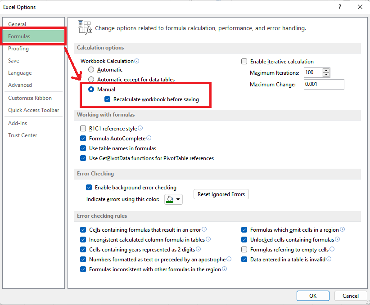Confirm settings with OK button
370x305 pixels.
[x=313, y=296]
